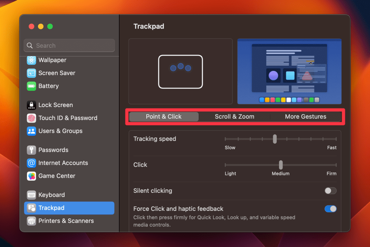Disable Force Click and haptic feedback

pyautogui.click(x=330, y=209)
